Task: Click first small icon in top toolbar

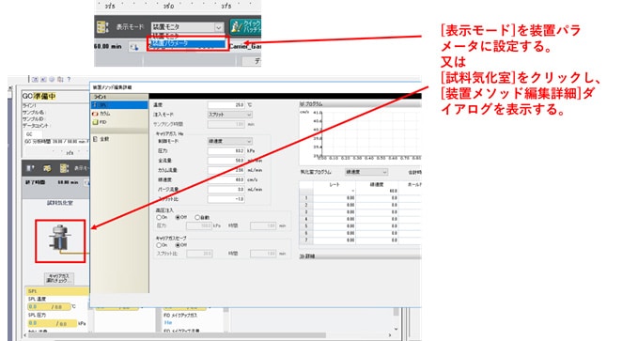Action: (35, 79)
